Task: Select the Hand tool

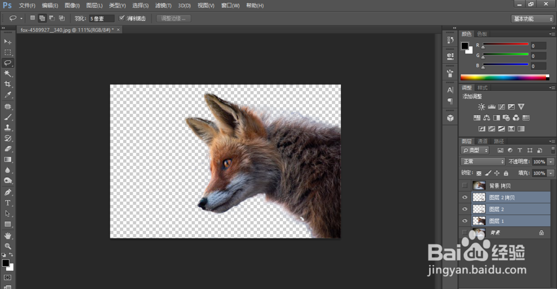Action: pos(8,235)
